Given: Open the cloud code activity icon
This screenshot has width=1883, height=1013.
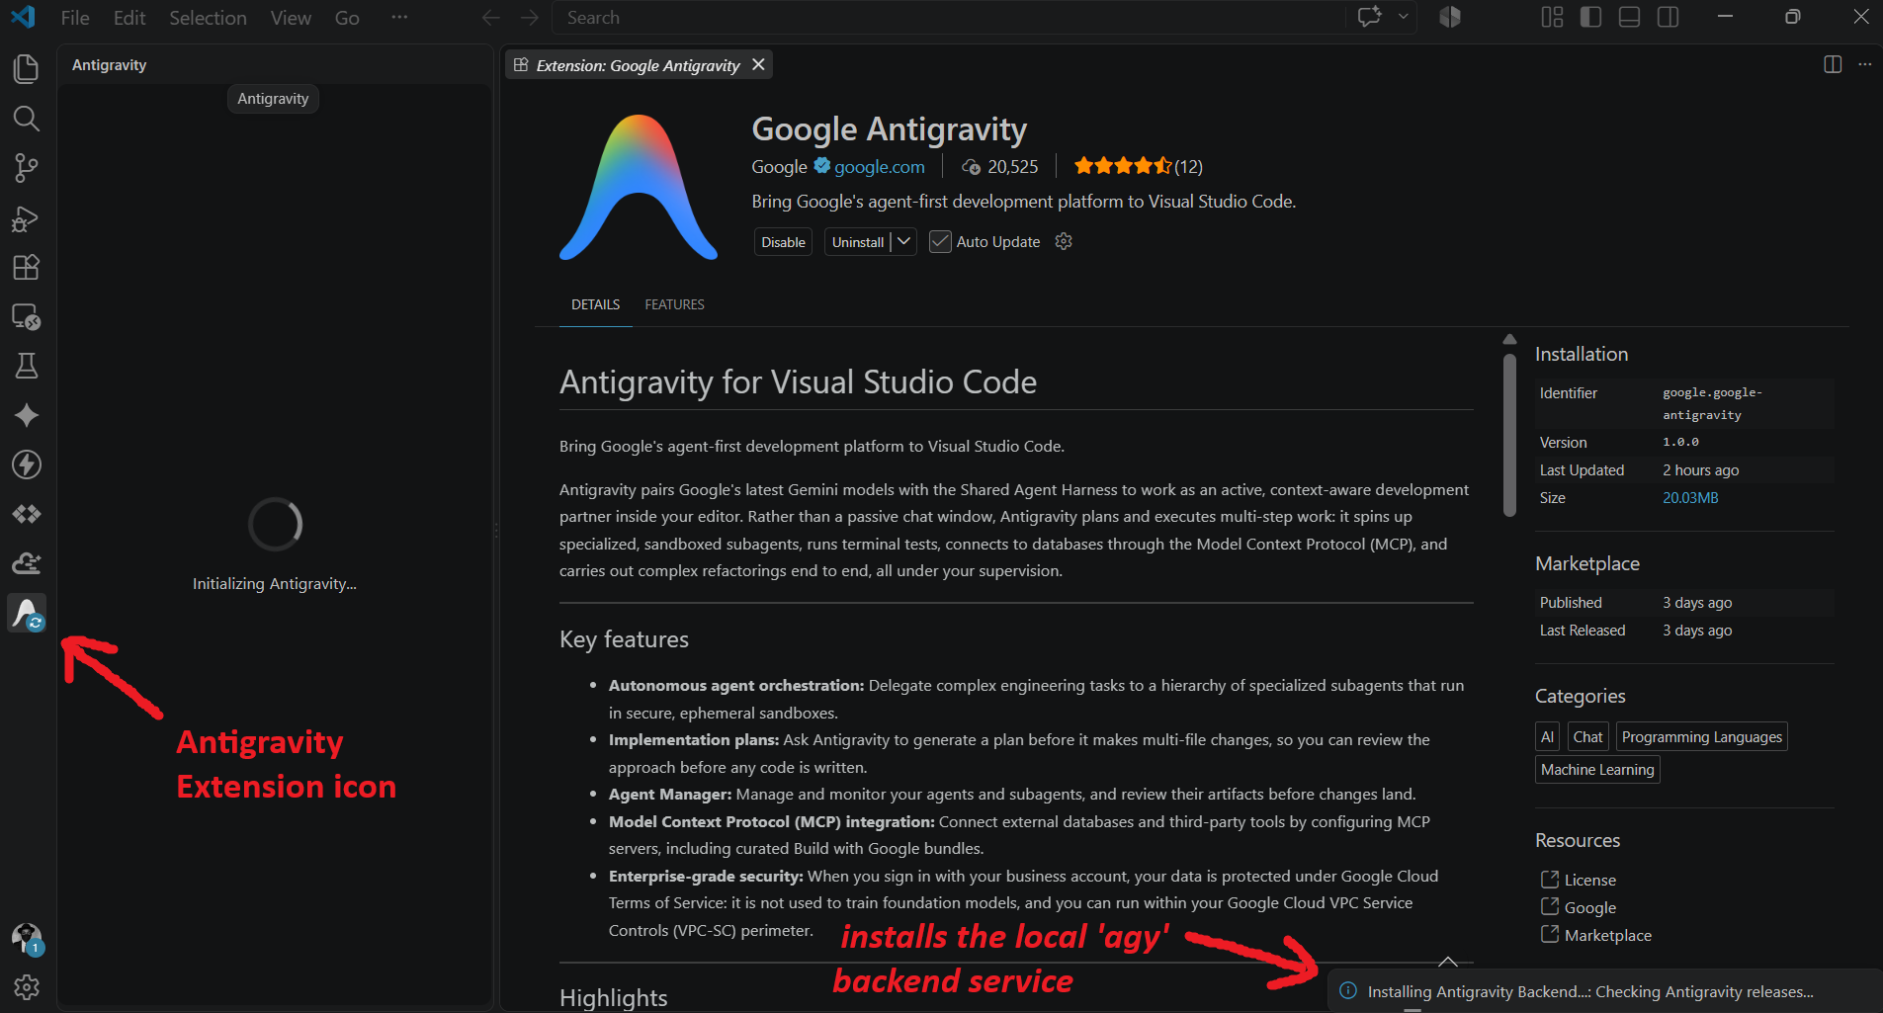Looking at the screenshot, I should coord(27,563).
